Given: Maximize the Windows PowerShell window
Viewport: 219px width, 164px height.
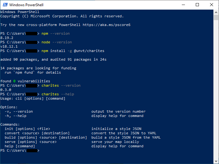Looking at the screenshot, I should point(197,5).
